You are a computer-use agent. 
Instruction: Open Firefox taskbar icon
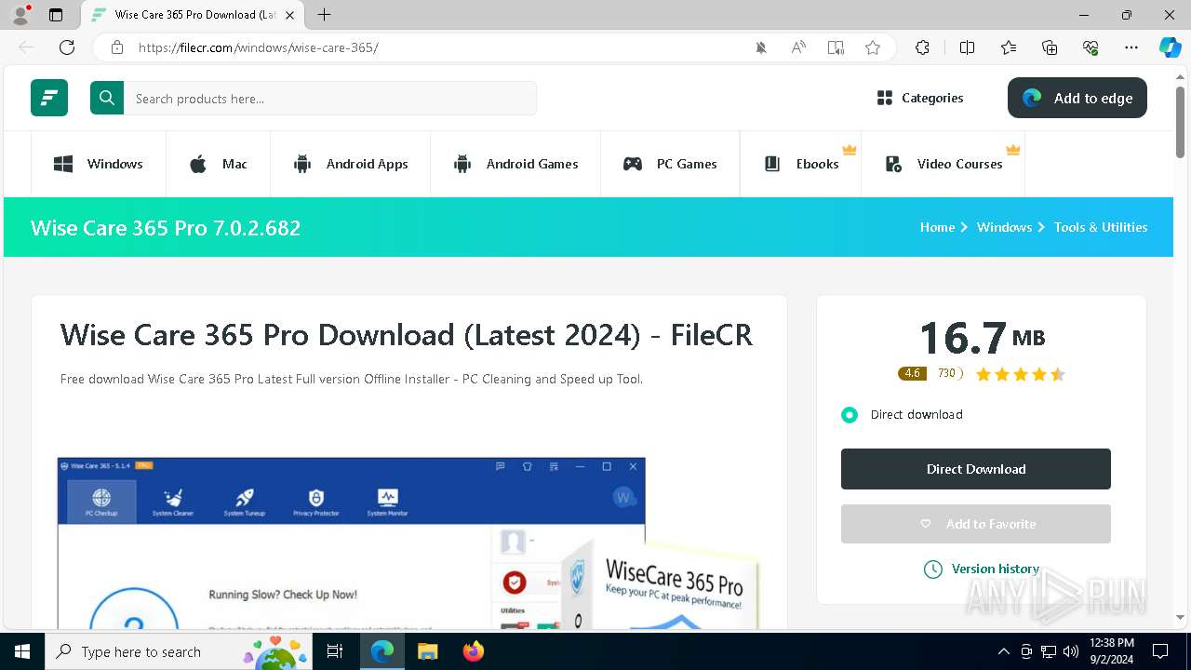point(474,651)
